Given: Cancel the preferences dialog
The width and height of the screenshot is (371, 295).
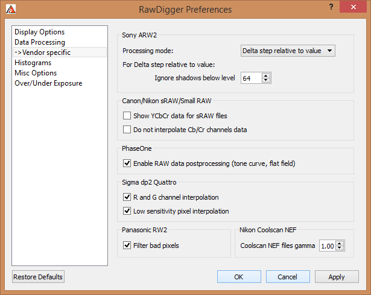Looking at the screenshot, I should 288,277.
